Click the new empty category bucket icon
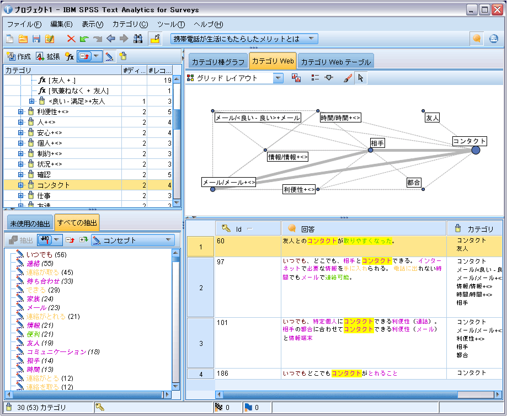507x416 pixels. [x=123, y=57]
